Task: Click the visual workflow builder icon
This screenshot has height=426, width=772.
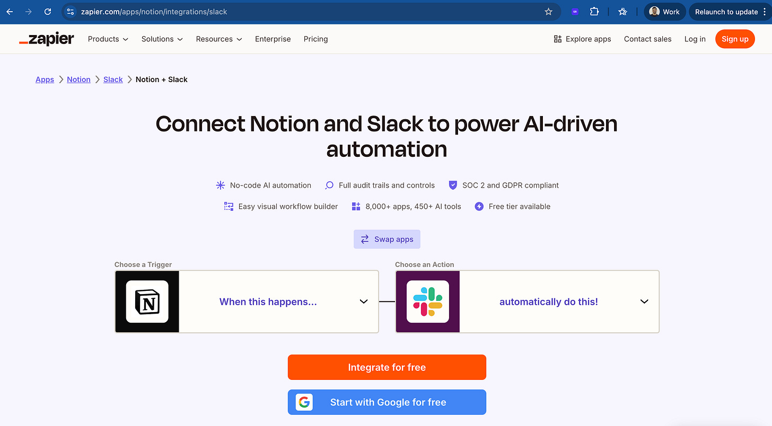Action: coord(229,207)
